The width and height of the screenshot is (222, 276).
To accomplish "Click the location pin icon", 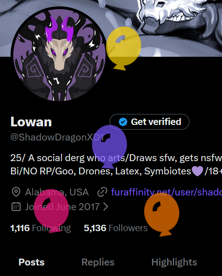I will 16,192.
